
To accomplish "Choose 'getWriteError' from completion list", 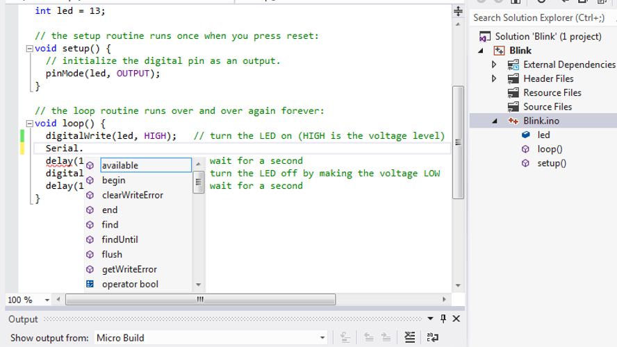I will pyautogui.click(x=129, y=269).
